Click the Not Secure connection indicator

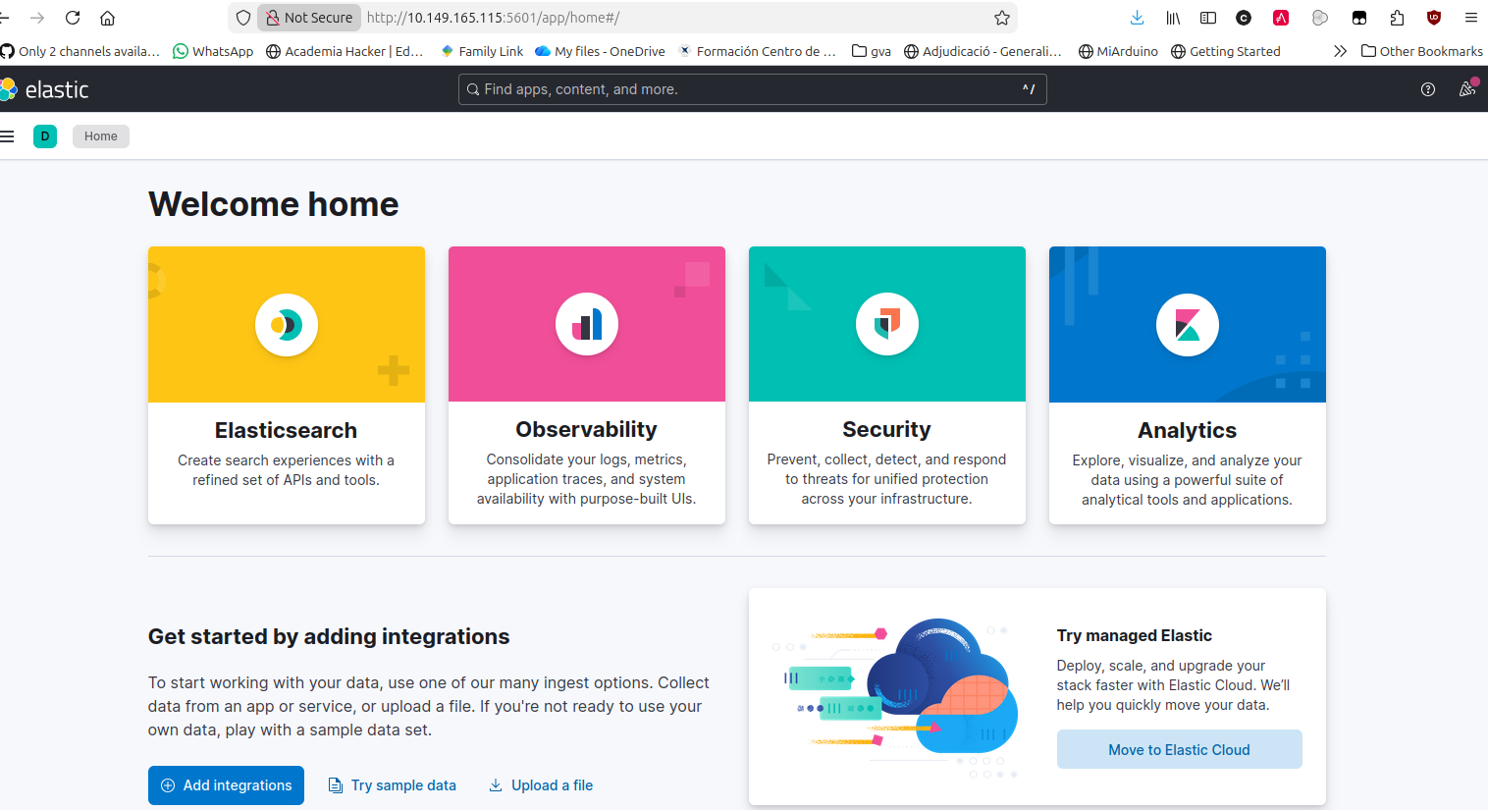tap(309, 18)
